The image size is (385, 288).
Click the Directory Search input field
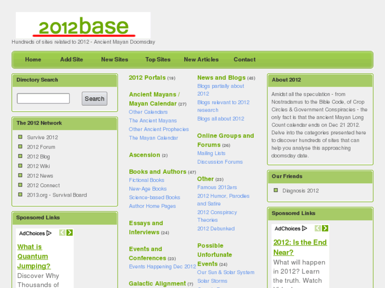[x=43, y=98]
